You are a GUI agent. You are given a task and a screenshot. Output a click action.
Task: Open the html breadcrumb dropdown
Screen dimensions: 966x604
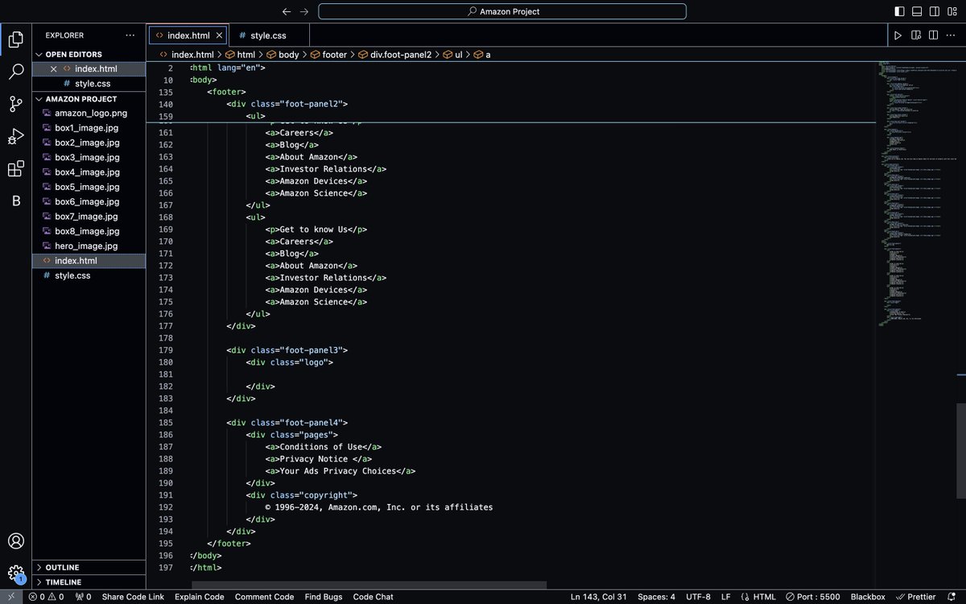(240, 54)
